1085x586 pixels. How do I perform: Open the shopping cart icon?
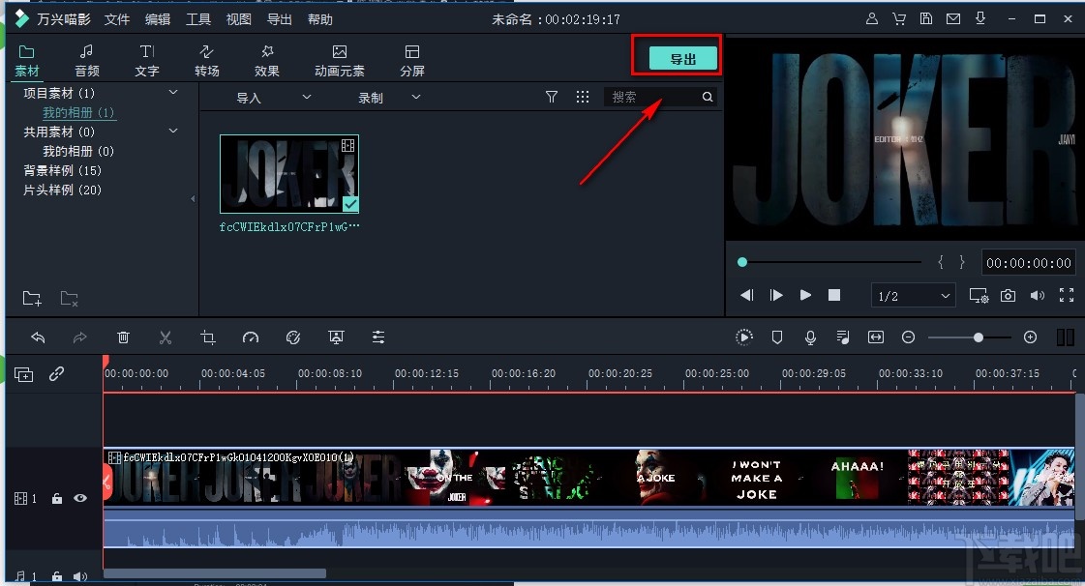[899, 18]
